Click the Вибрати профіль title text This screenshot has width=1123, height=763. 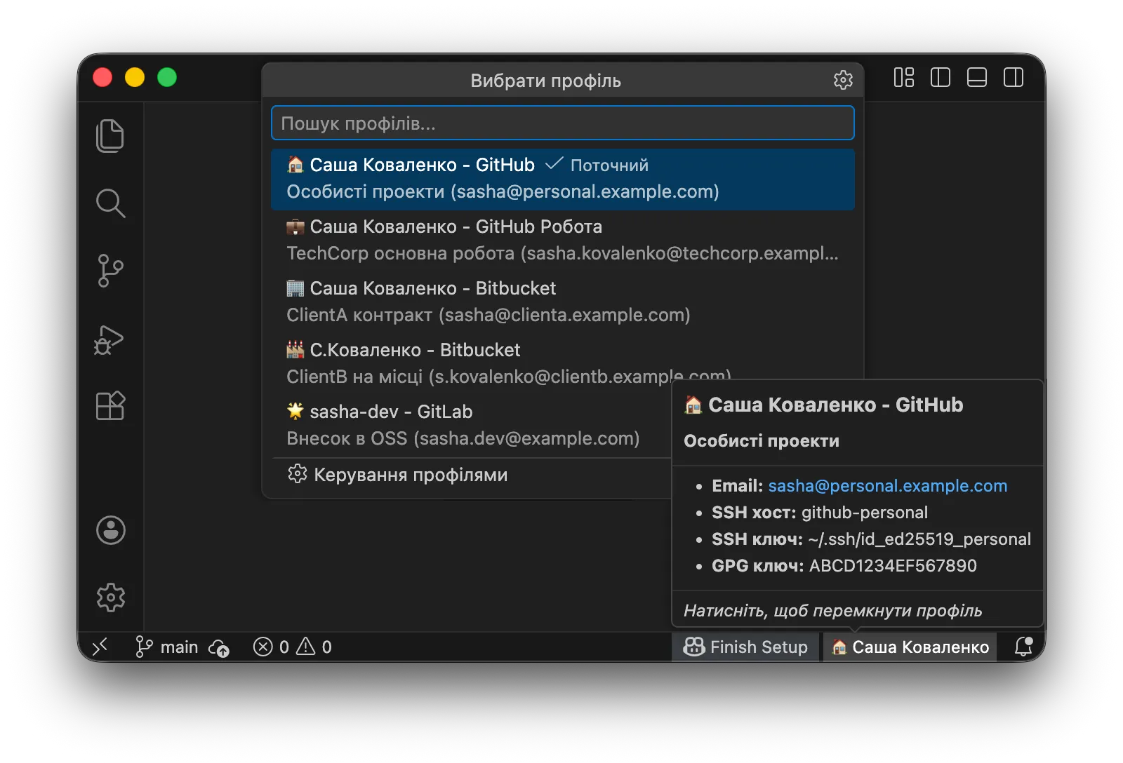point(545,81)
